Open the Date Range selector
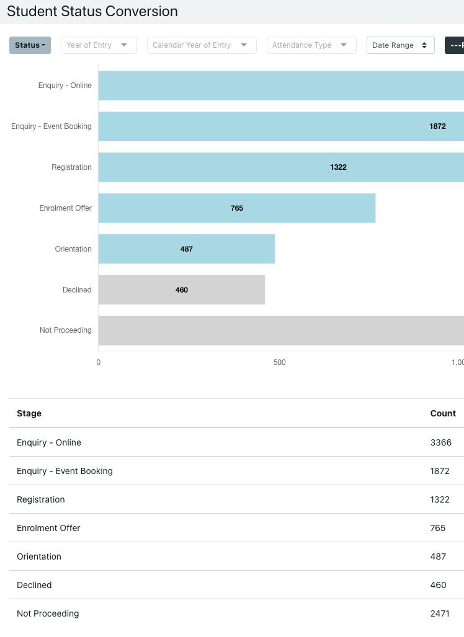This screenshot has height=637, width=464. tap(400, 45)
